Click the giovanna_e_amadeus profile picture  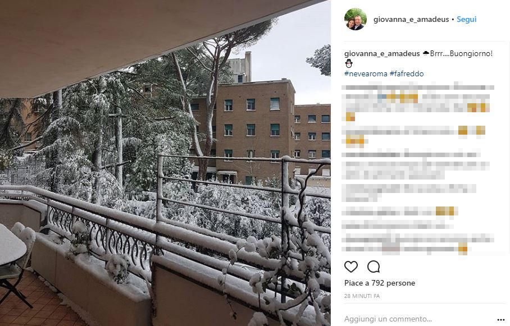click(355, 19)
